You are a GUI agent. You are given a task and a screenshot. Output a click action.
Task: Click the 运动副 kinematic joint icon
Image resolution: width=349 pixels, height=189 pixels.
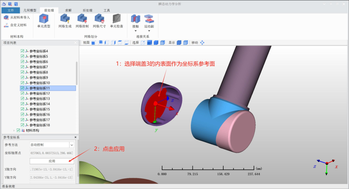click(149, 19)
